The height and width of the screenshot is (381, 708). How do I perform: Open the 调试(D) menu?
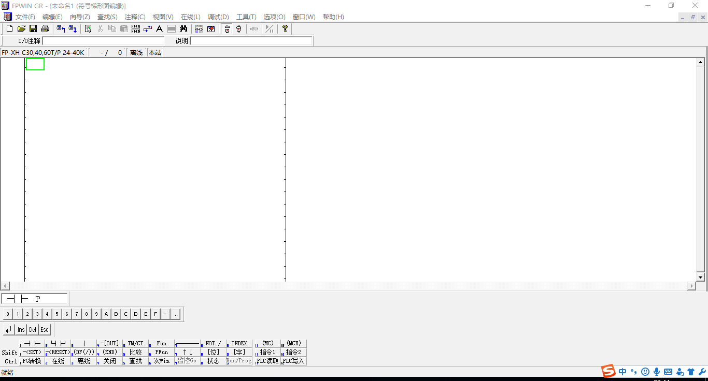coord(218,17)
